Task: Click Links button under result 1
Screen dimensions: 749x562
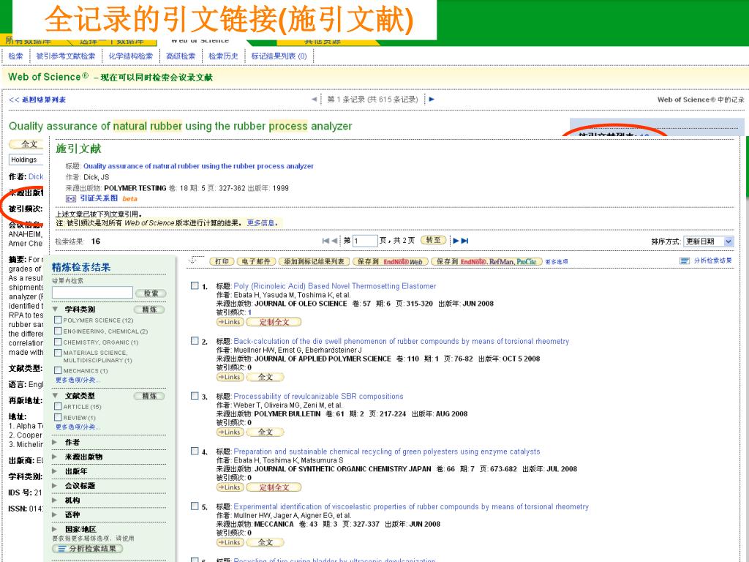Action: click(x=230, y=322)
